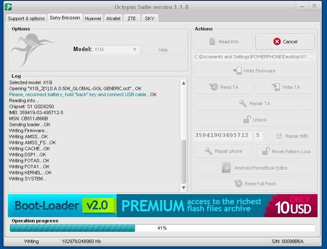The width and height of the screenshot is (327, 249).
Task: Click the firmware file path field
Action: (250, 57)
